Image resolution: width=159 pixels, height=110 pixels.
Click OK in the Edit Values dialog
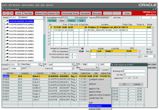(x=124, y=84)
